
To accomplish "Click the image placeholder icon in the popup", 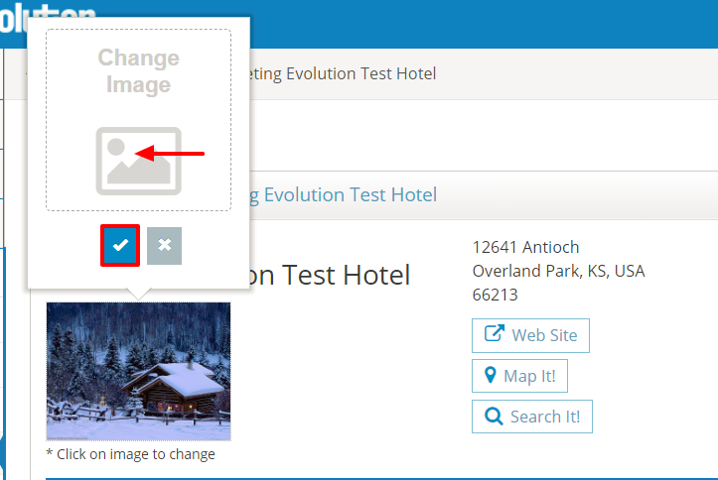I will tap(138, 161).
